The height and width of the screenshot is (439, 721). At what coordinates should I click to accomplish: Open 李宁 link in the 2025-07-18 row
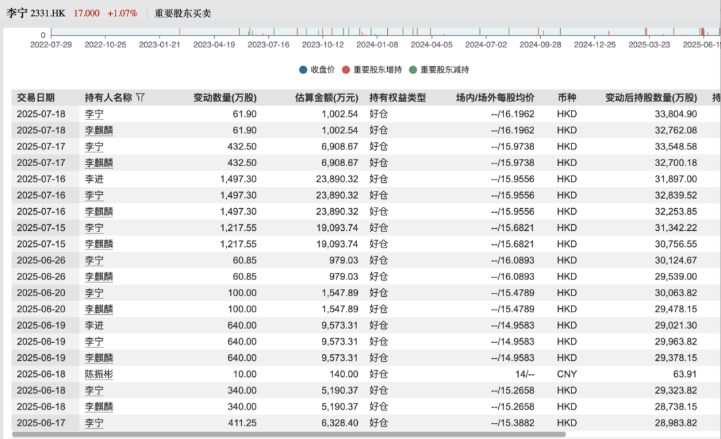click(x=94, y=114)
